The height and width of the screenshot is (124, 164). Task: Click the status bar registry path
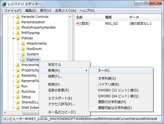pos(80,119)
